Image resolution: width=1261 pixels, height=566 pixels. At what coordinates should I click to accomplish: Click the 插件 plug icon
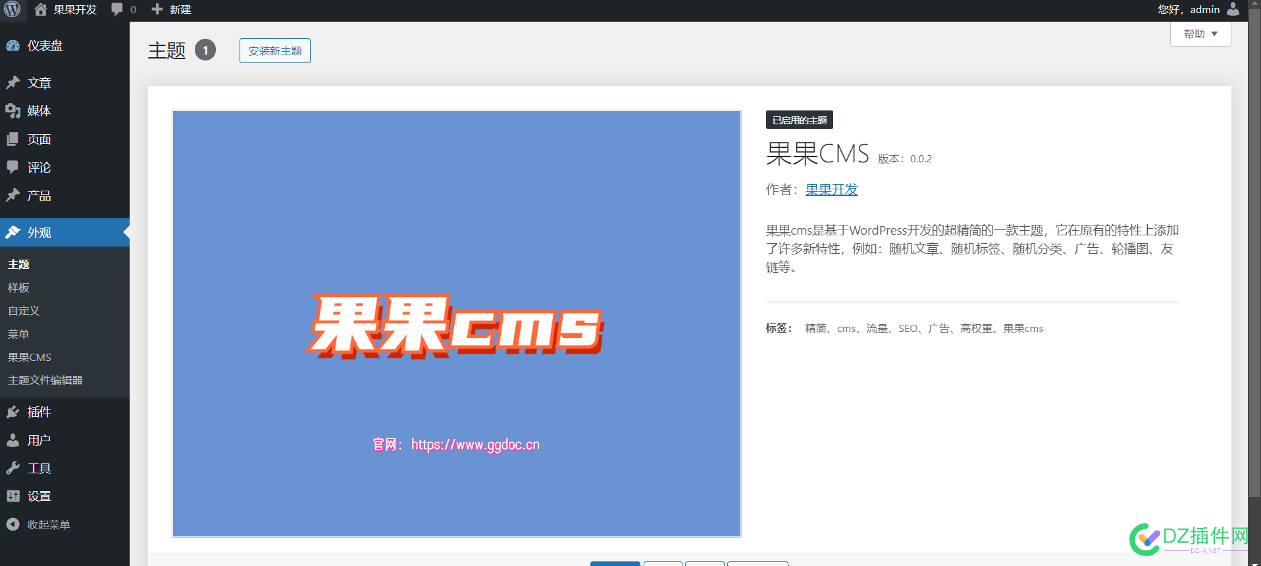click(13, 412)
